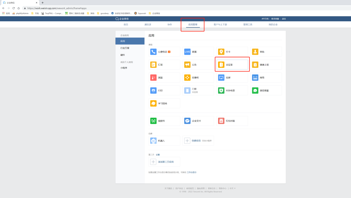Open the 同事吧 app icon

(187, 78)
